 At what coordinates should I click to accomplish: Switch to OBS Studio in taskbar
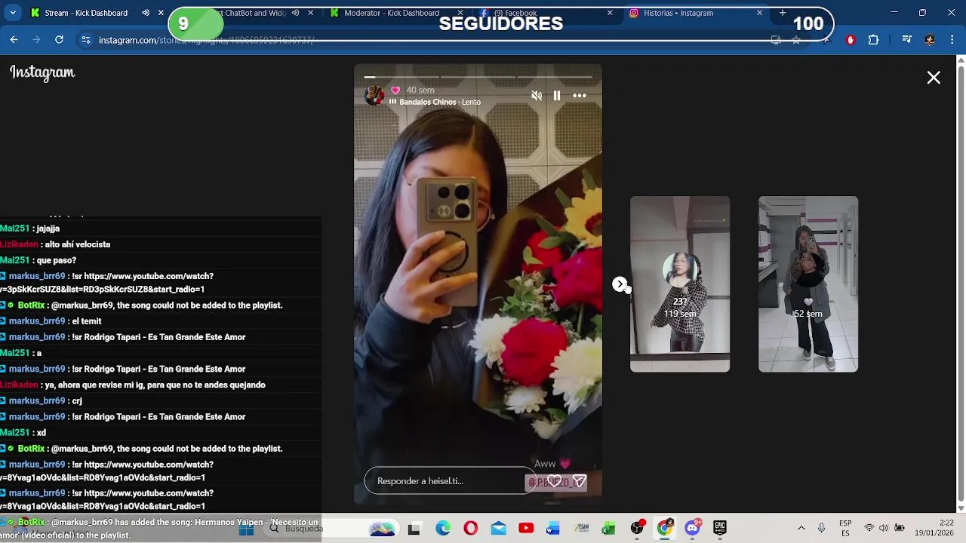point(638,529)
